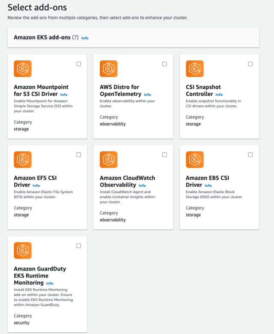Toggle the Amazon CloudWatch Observability checkbox
Image resolution: width=274 pixels, height=334 pixels.
pyautogui.click(x=164, y=155)
